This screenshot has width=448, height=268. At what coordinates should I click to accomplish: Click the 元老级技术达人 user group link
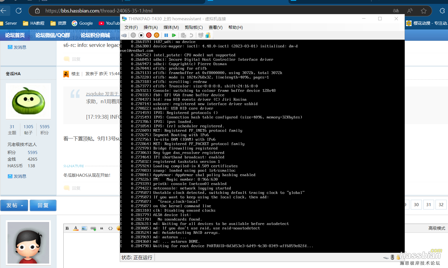tap(22, 145)
